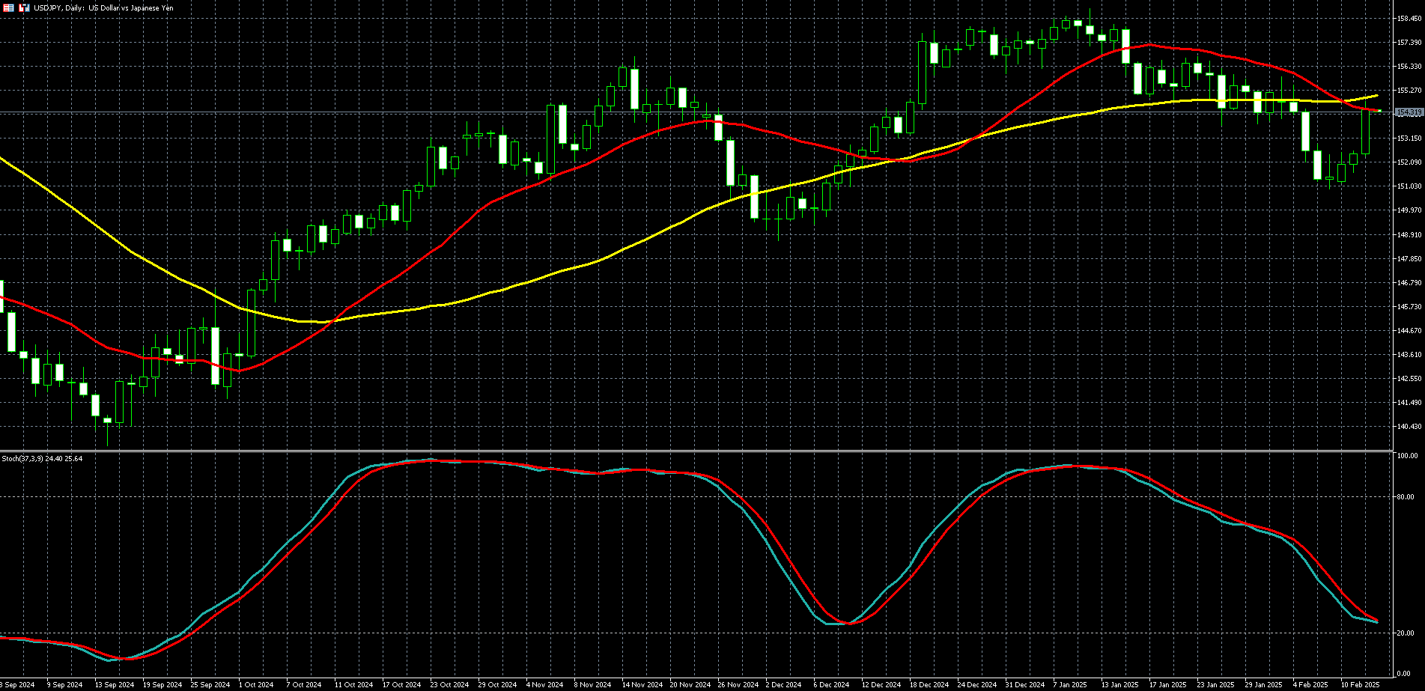Click the USDJPY Daily chart title
1425x691 pixels.
103,7
